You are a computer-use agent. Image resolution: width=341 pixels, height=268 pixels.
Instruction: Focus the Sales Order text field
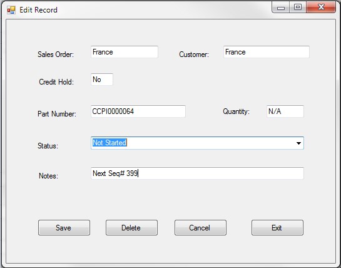click(125, 52)
